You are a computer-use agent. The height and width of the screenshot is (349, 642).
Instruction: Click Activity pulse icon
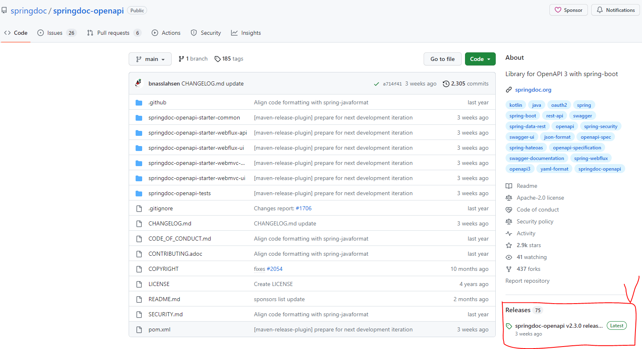pyautogui.click(x=509, y=234)
